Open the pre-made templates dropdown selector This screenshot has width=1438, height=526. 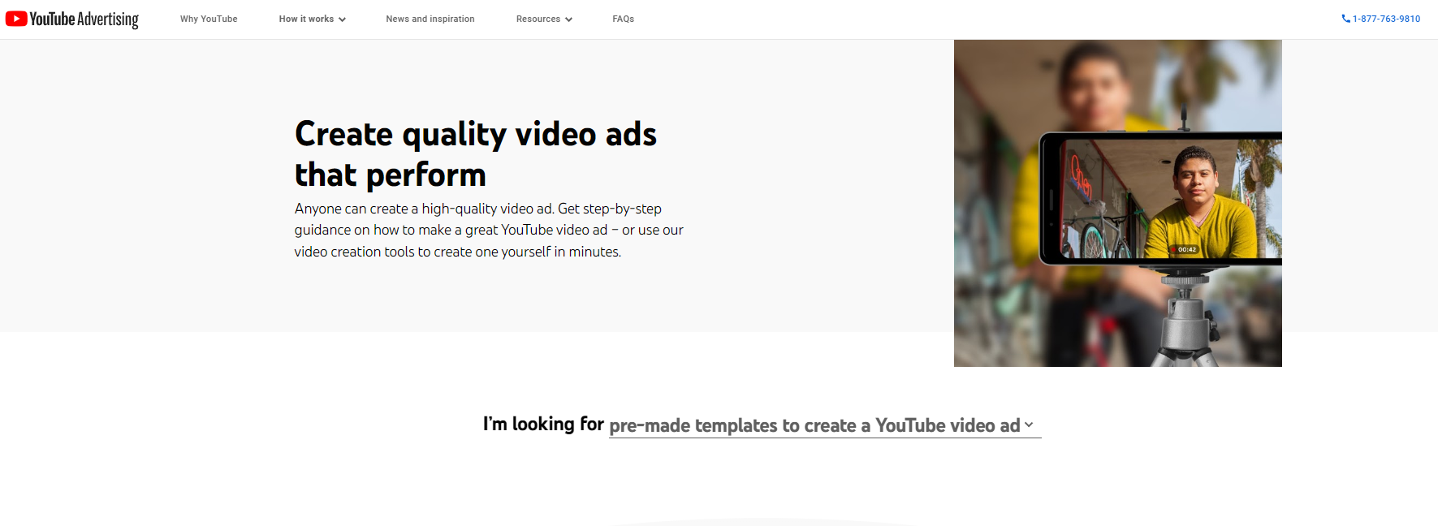(x=824, y=425)
